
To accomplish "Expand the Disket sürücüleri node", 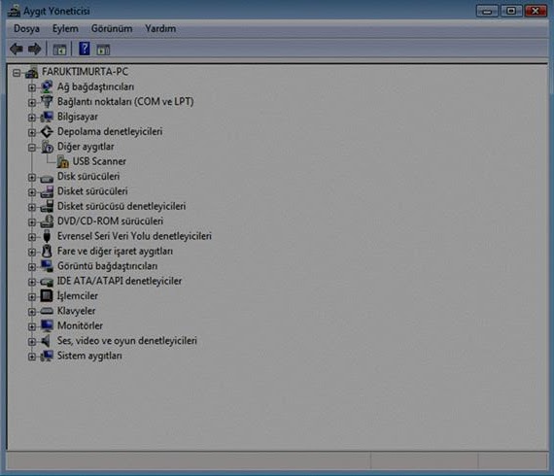I will pos(32,192).
